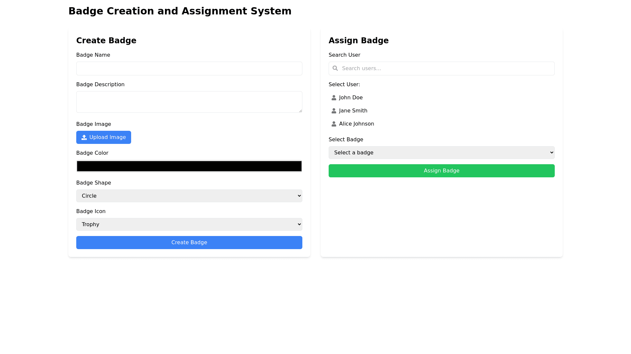631x354 pixels.
Task: Focus the Badge Name input field
Action: coord(189,69)
